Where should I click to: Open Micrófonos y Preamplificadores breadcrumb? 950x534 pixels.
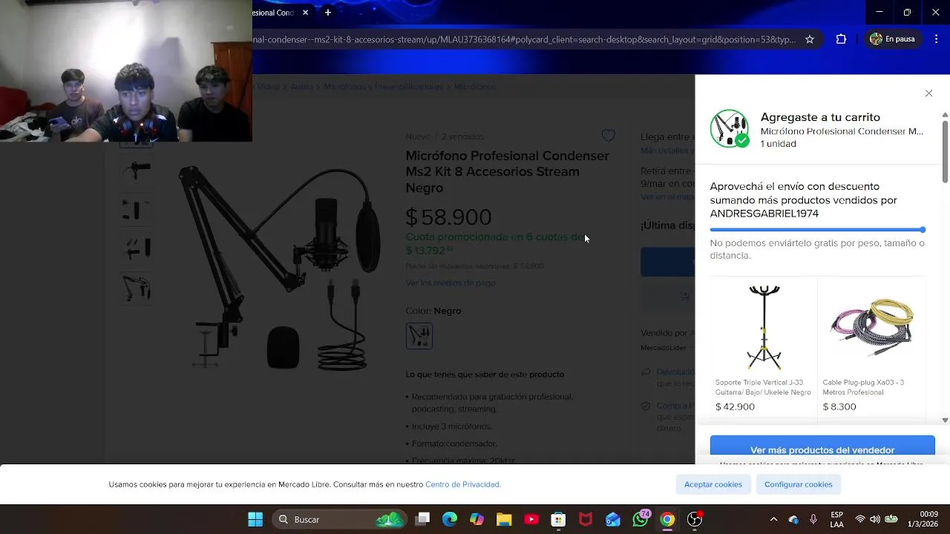tap(383, 87)
